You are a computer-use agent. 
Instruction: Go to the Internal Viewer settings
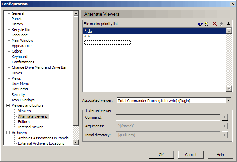tap(30, 127)
